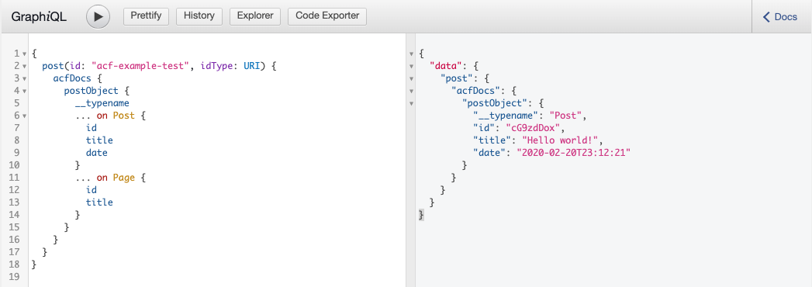This screenshot has height=287, width=812.
Task: Click the "cG9zdDox" id value in results
Action: click(534, 128)
